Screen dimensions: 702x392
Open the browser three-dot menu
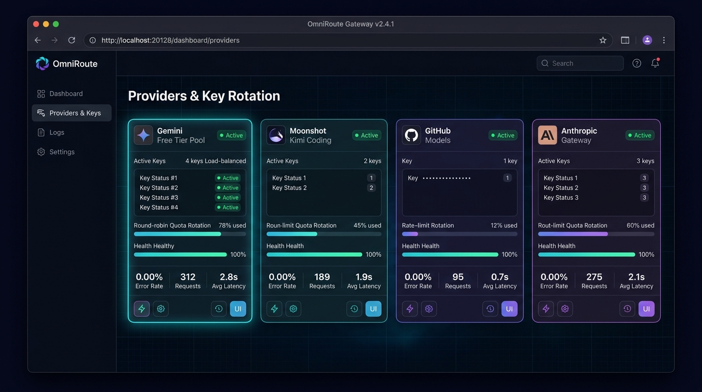664,40
